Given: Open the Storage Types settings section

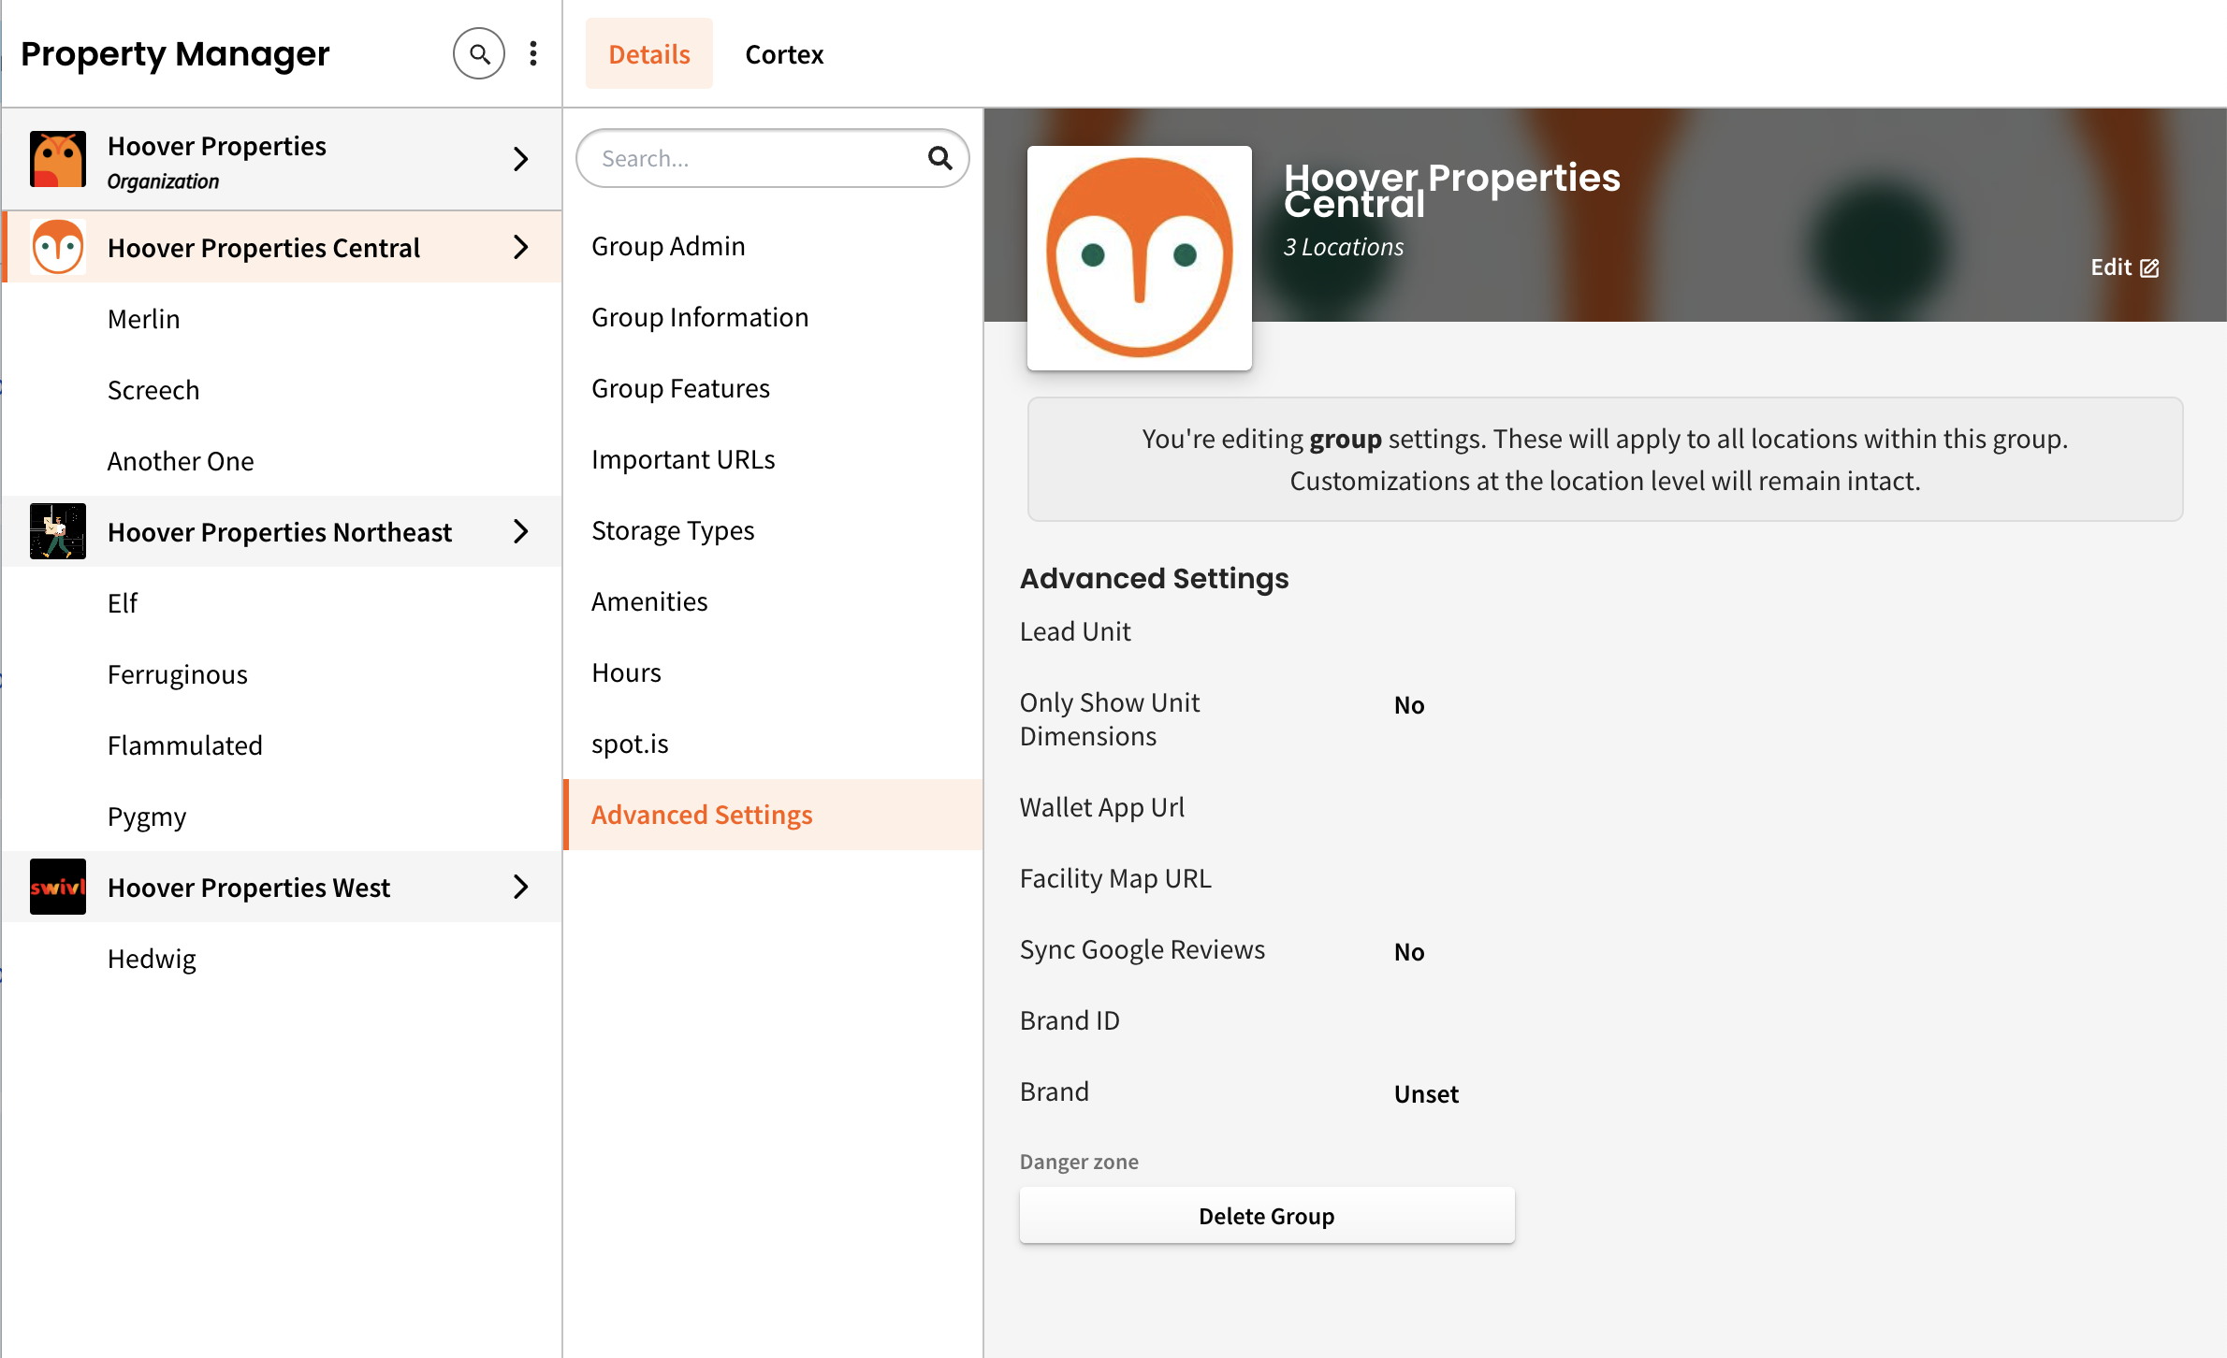Looking at the screenshot, I should [x=673, y=530].
